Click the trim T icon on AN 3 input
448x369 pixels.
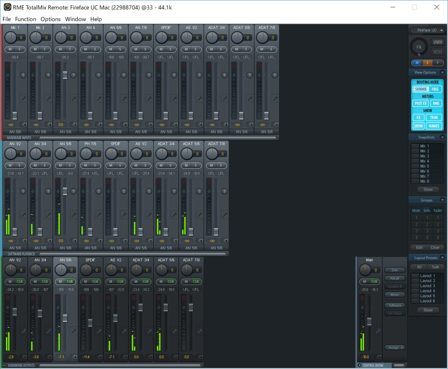pos(73,75)
